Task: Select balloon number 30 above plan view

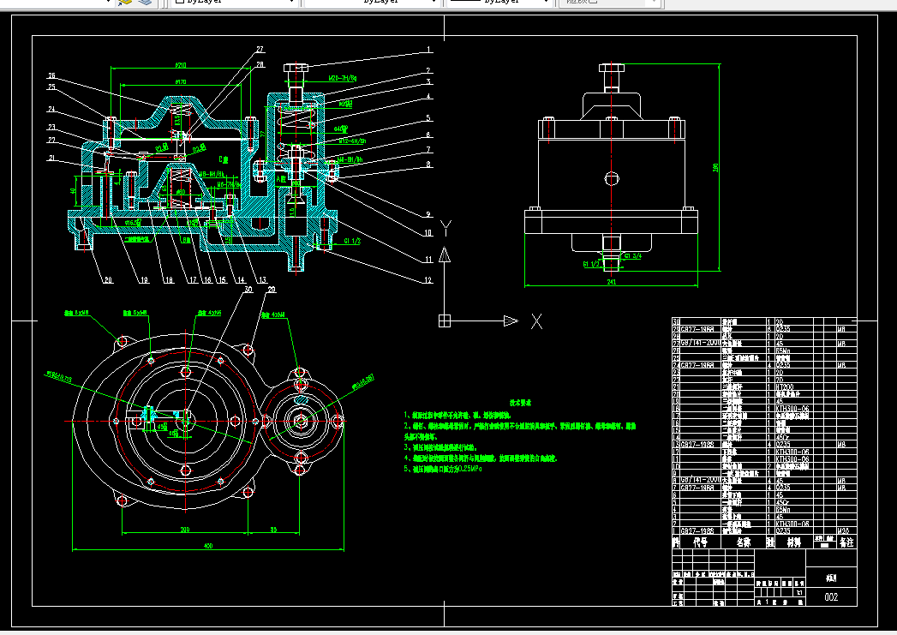Action: coord(248,290)
